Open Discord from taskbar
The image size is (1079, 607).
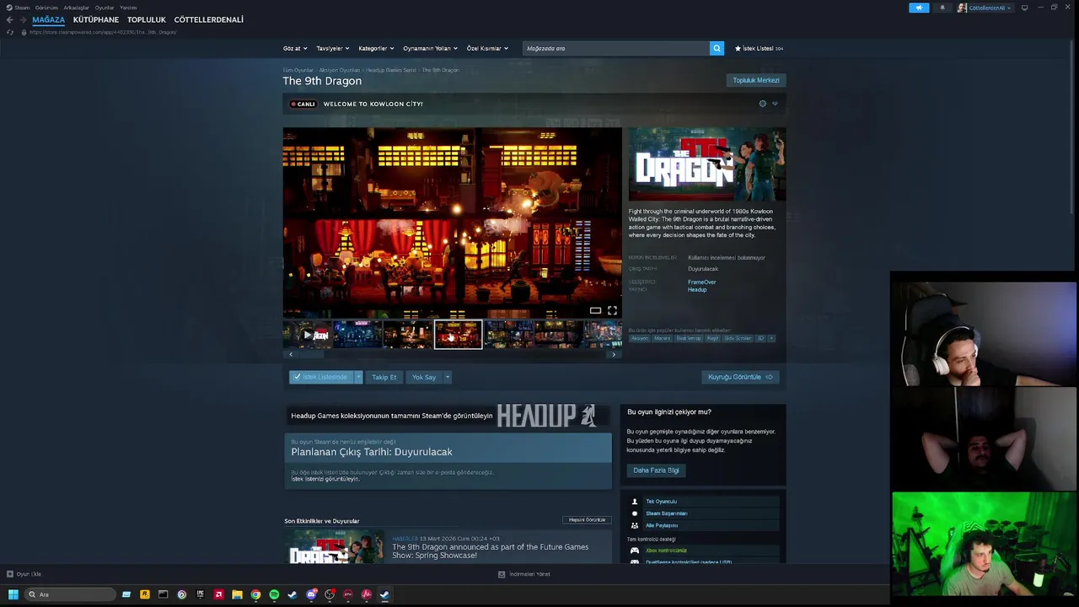click(x=311, y=594)
